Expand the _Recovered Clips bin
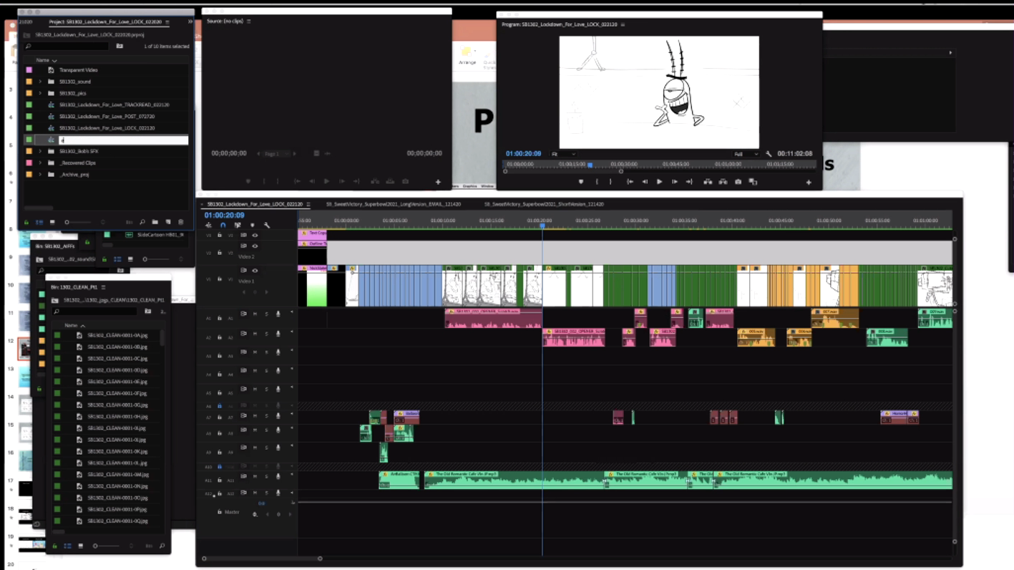1014x570 pixels. [x=40, y=163]
